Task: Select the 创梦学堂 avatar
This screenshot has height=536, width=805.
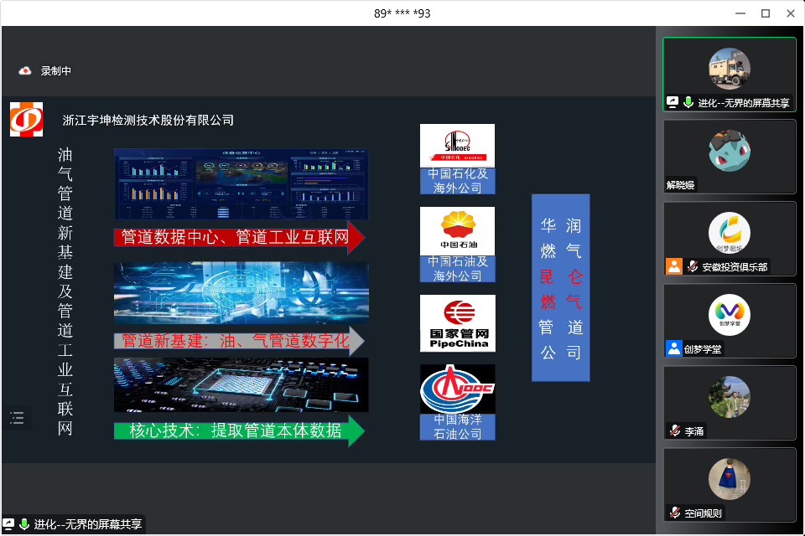Action: [x=730, y=315]
